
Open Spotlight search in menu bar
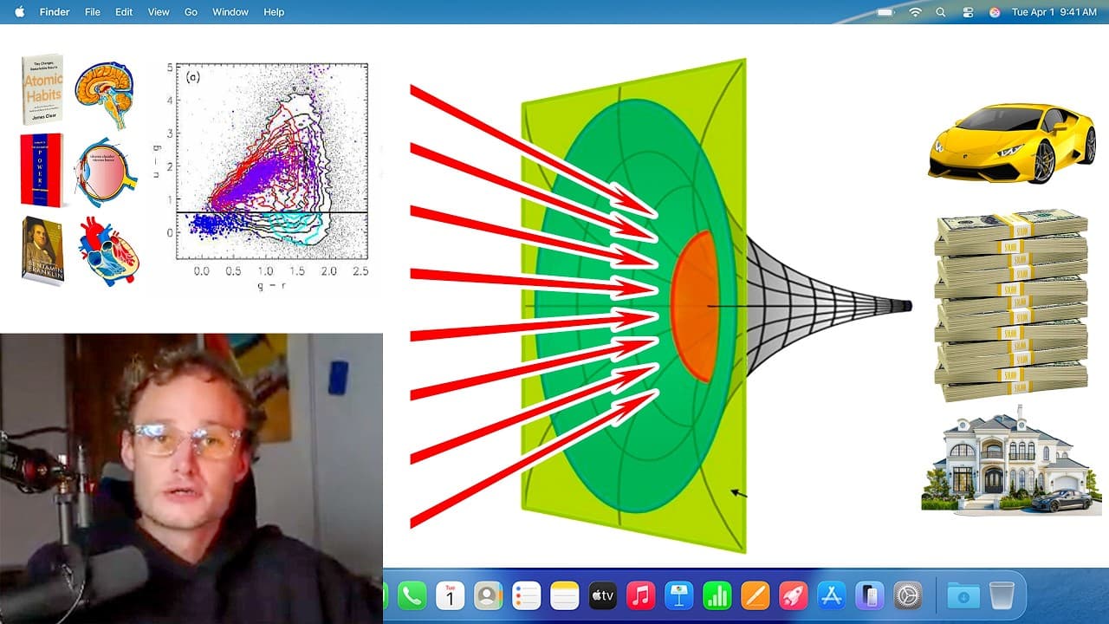pos(941,12)
